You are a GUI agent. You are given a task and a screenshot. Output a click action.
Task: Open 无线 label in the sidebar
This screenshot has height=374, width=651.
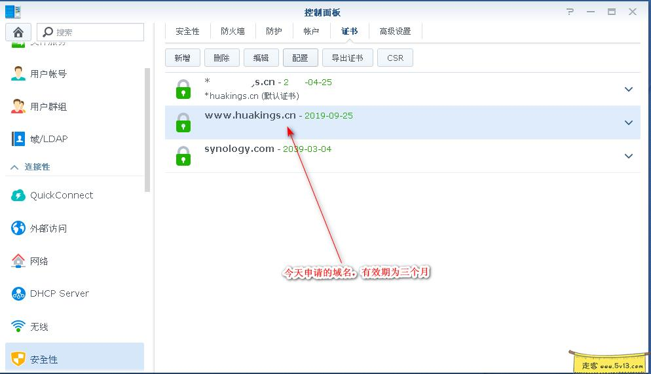tap(39, 327)
